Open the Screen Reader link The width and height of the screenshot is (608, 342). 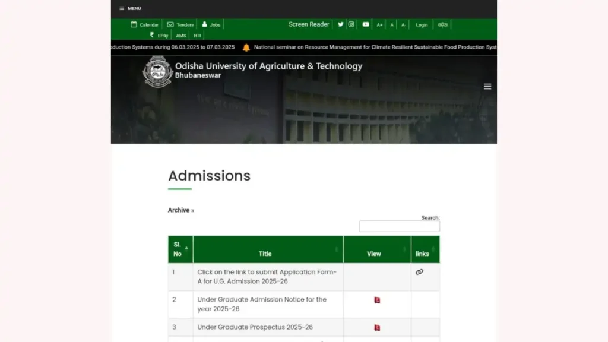309,24
